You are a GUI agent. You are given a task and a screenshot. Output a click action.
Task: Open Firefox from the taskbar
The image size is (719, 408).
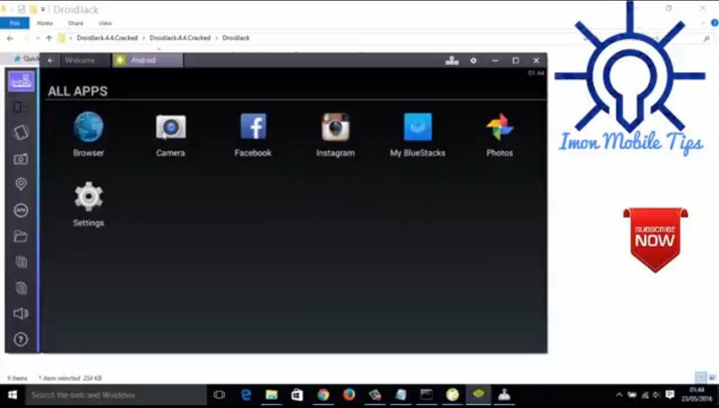(349, 395)
